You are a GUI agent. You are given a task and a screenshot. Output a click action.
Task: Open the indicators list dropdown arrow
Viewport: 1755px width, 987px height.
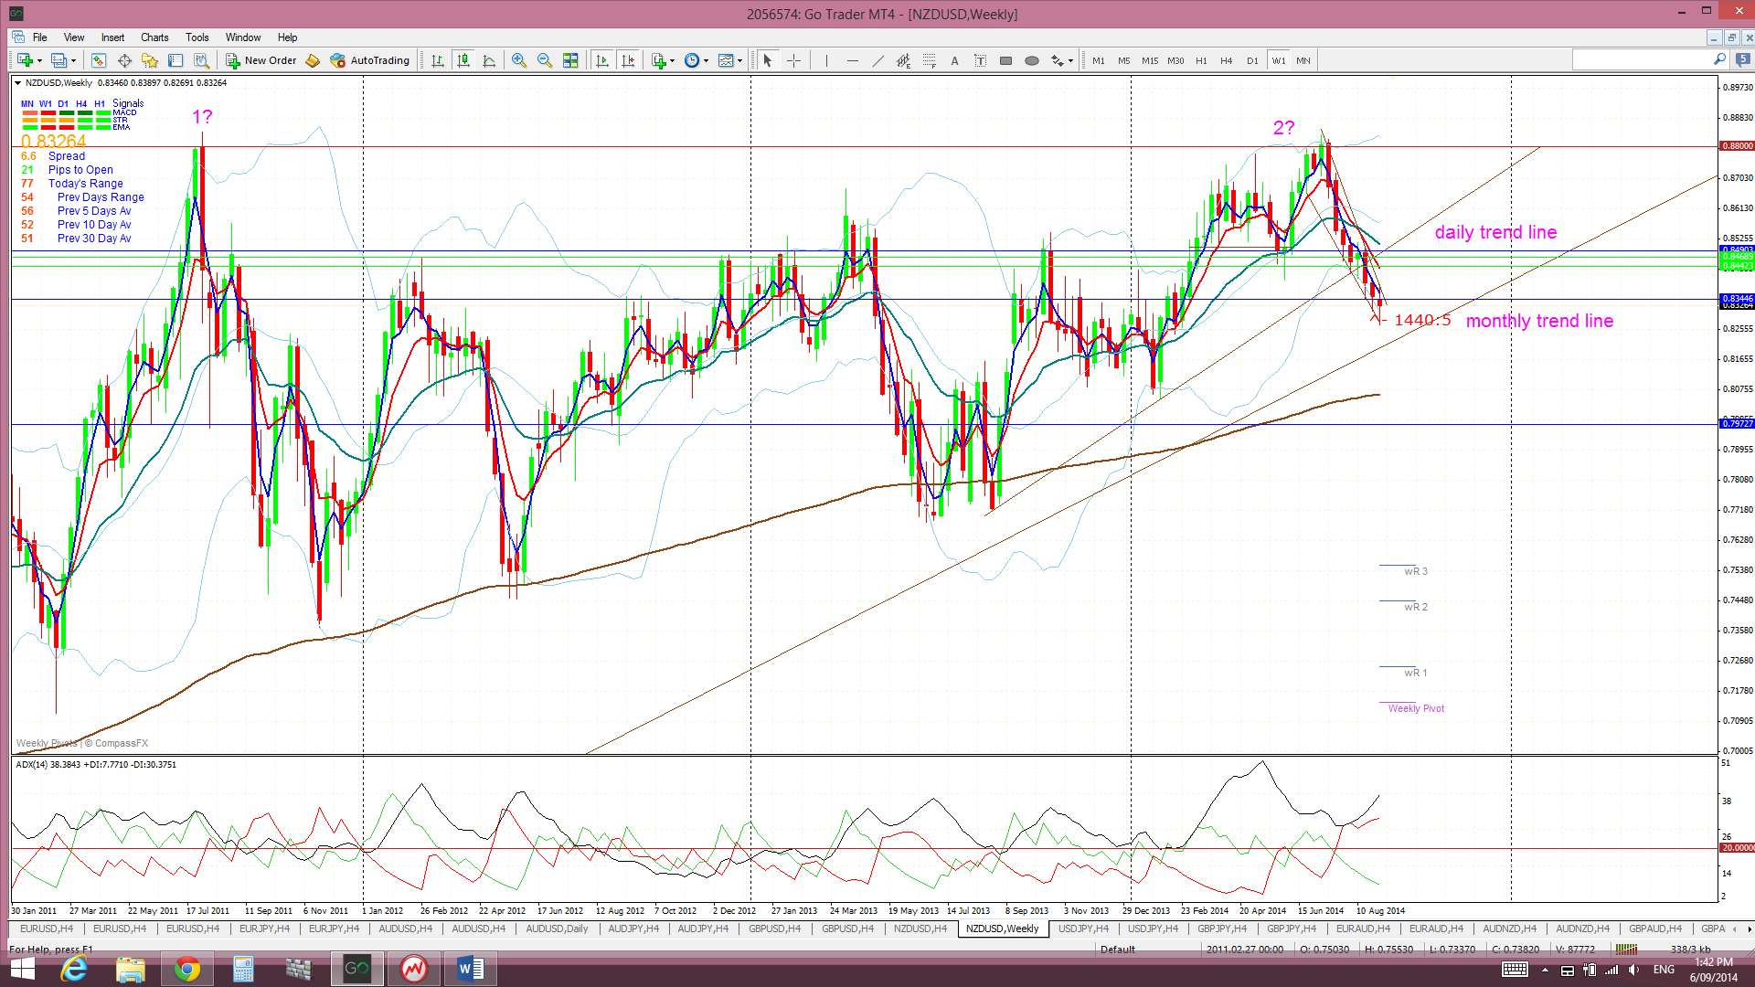coord(673,60)
